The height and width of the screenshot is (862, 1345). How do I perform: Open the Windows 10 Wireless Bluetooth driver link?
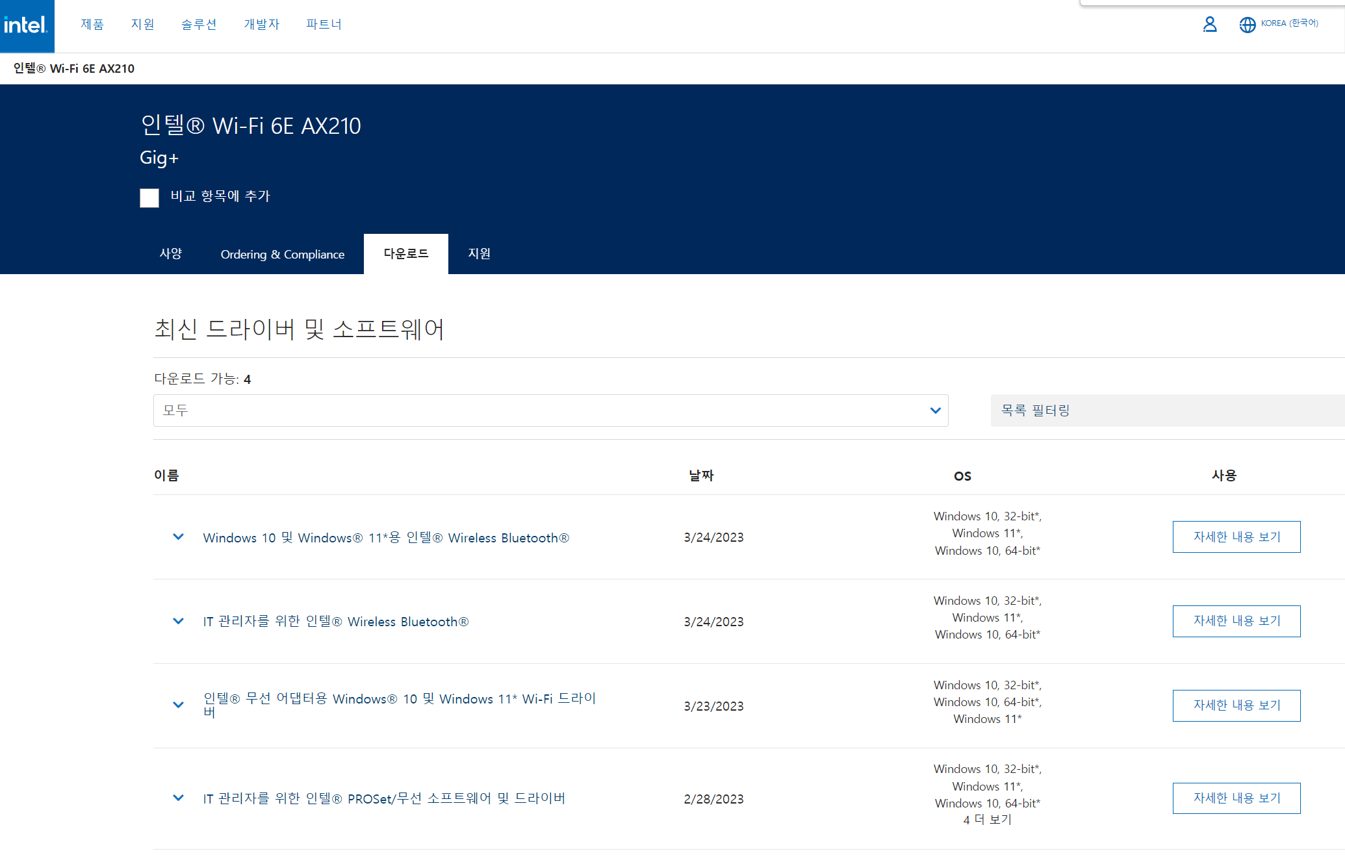coord(386,538)
